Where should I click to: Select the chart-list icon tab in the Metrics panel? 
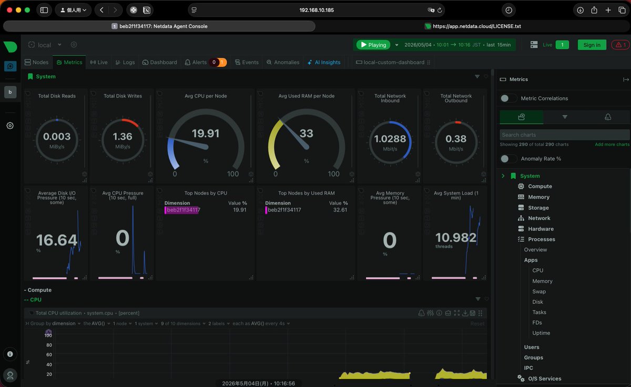tap(521, 117)
